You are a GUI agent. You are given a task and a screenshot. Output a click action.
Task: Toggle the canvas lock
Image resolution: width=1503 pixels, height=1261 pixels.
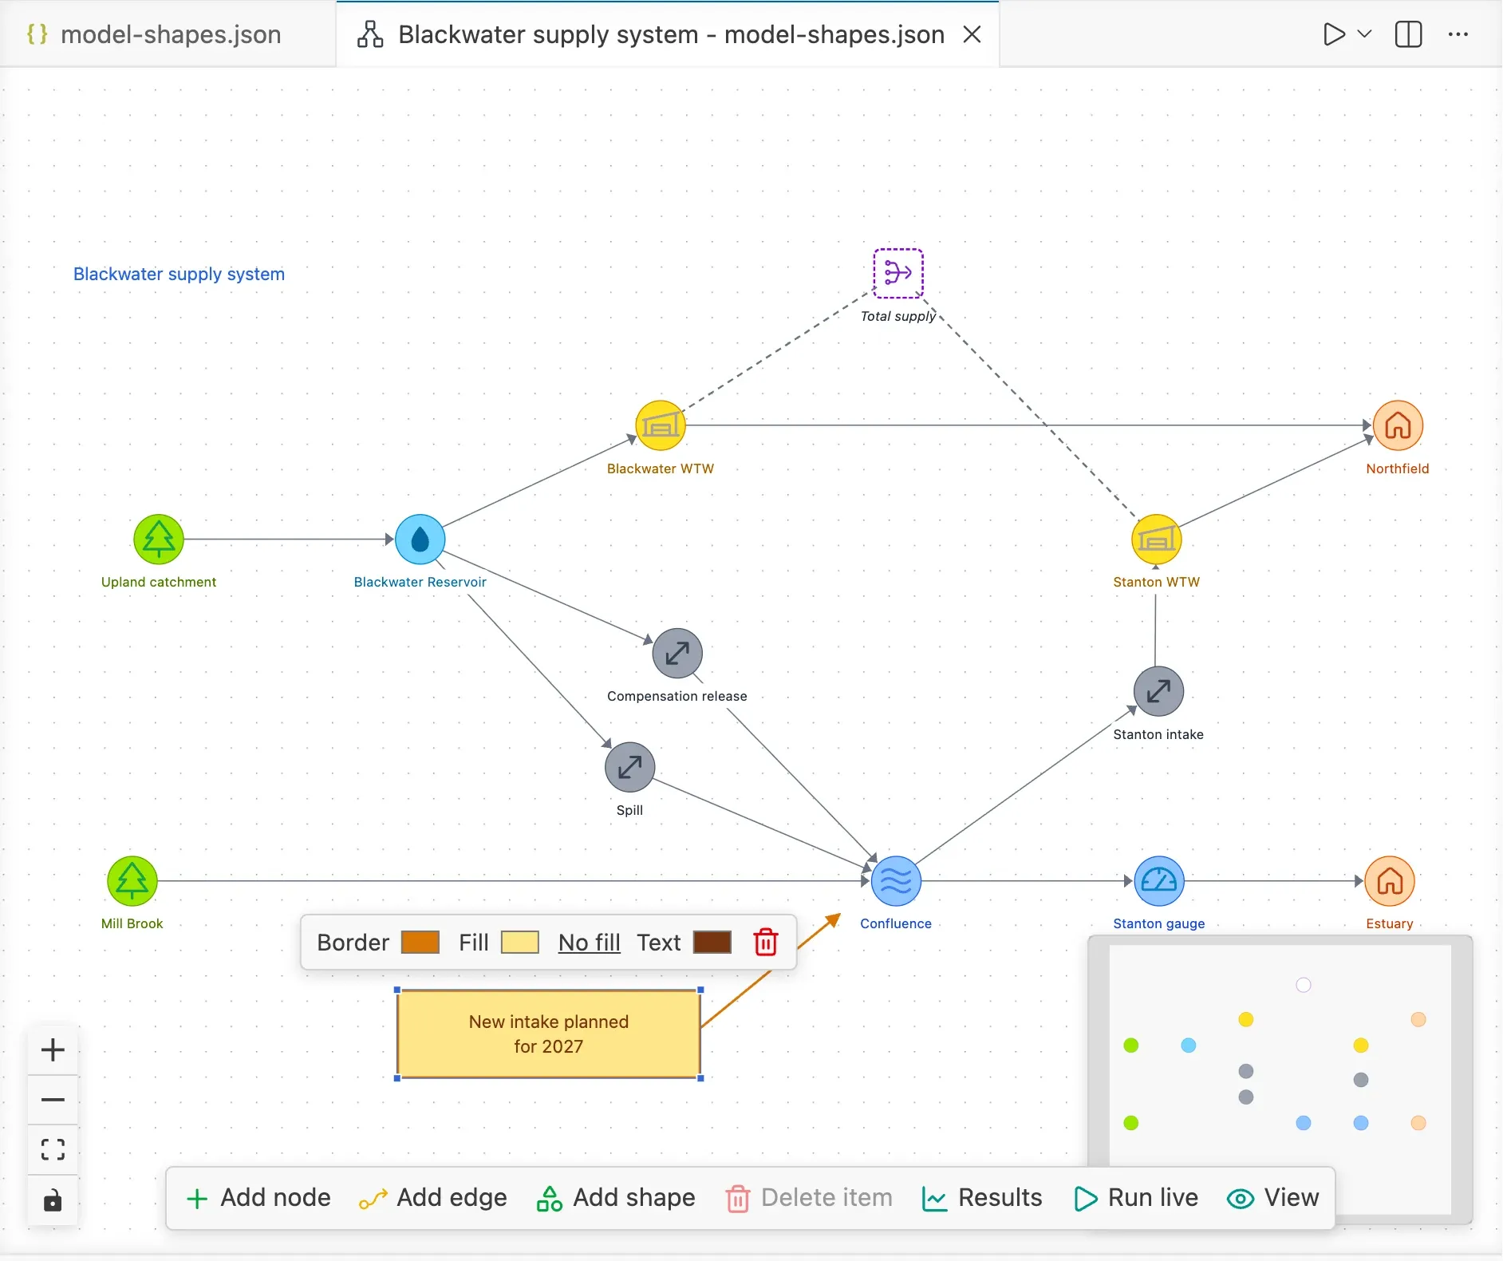tap(53, 1200)
